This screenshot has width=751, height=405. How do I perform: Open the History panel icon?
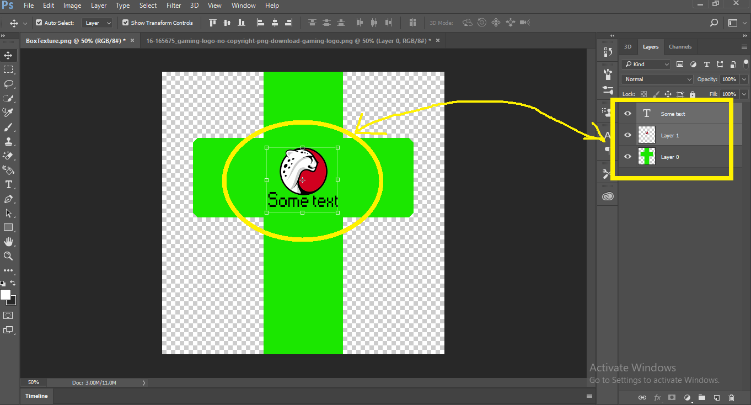pos(608,52)
